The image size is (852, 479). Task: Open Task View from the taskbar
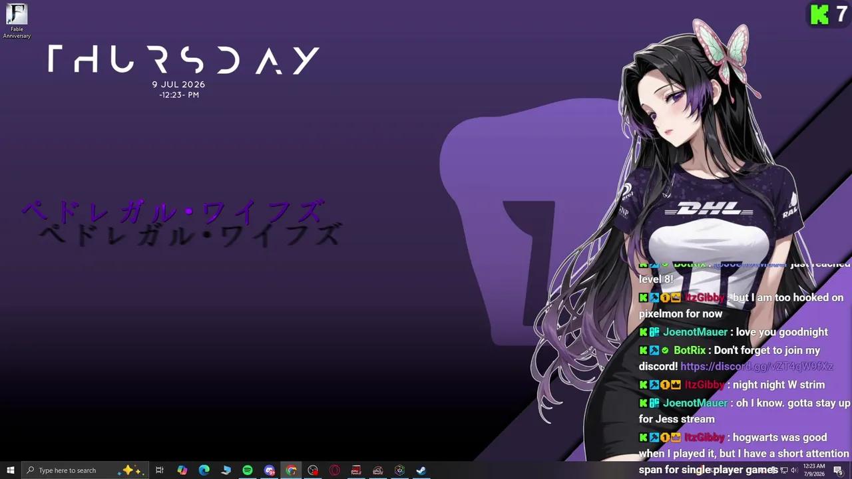[160, 470]
